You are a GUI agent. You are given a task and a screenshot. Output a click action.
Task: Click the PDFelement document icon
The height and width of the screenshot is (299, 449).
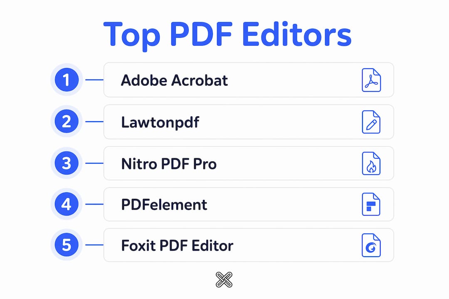[371, 204]
